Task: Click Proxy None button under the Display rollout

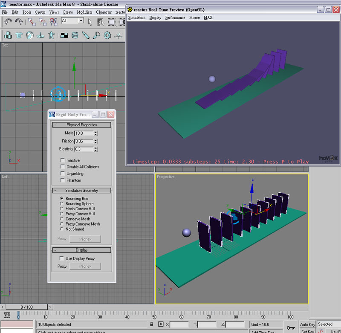Action: click(x=85, y=266)
